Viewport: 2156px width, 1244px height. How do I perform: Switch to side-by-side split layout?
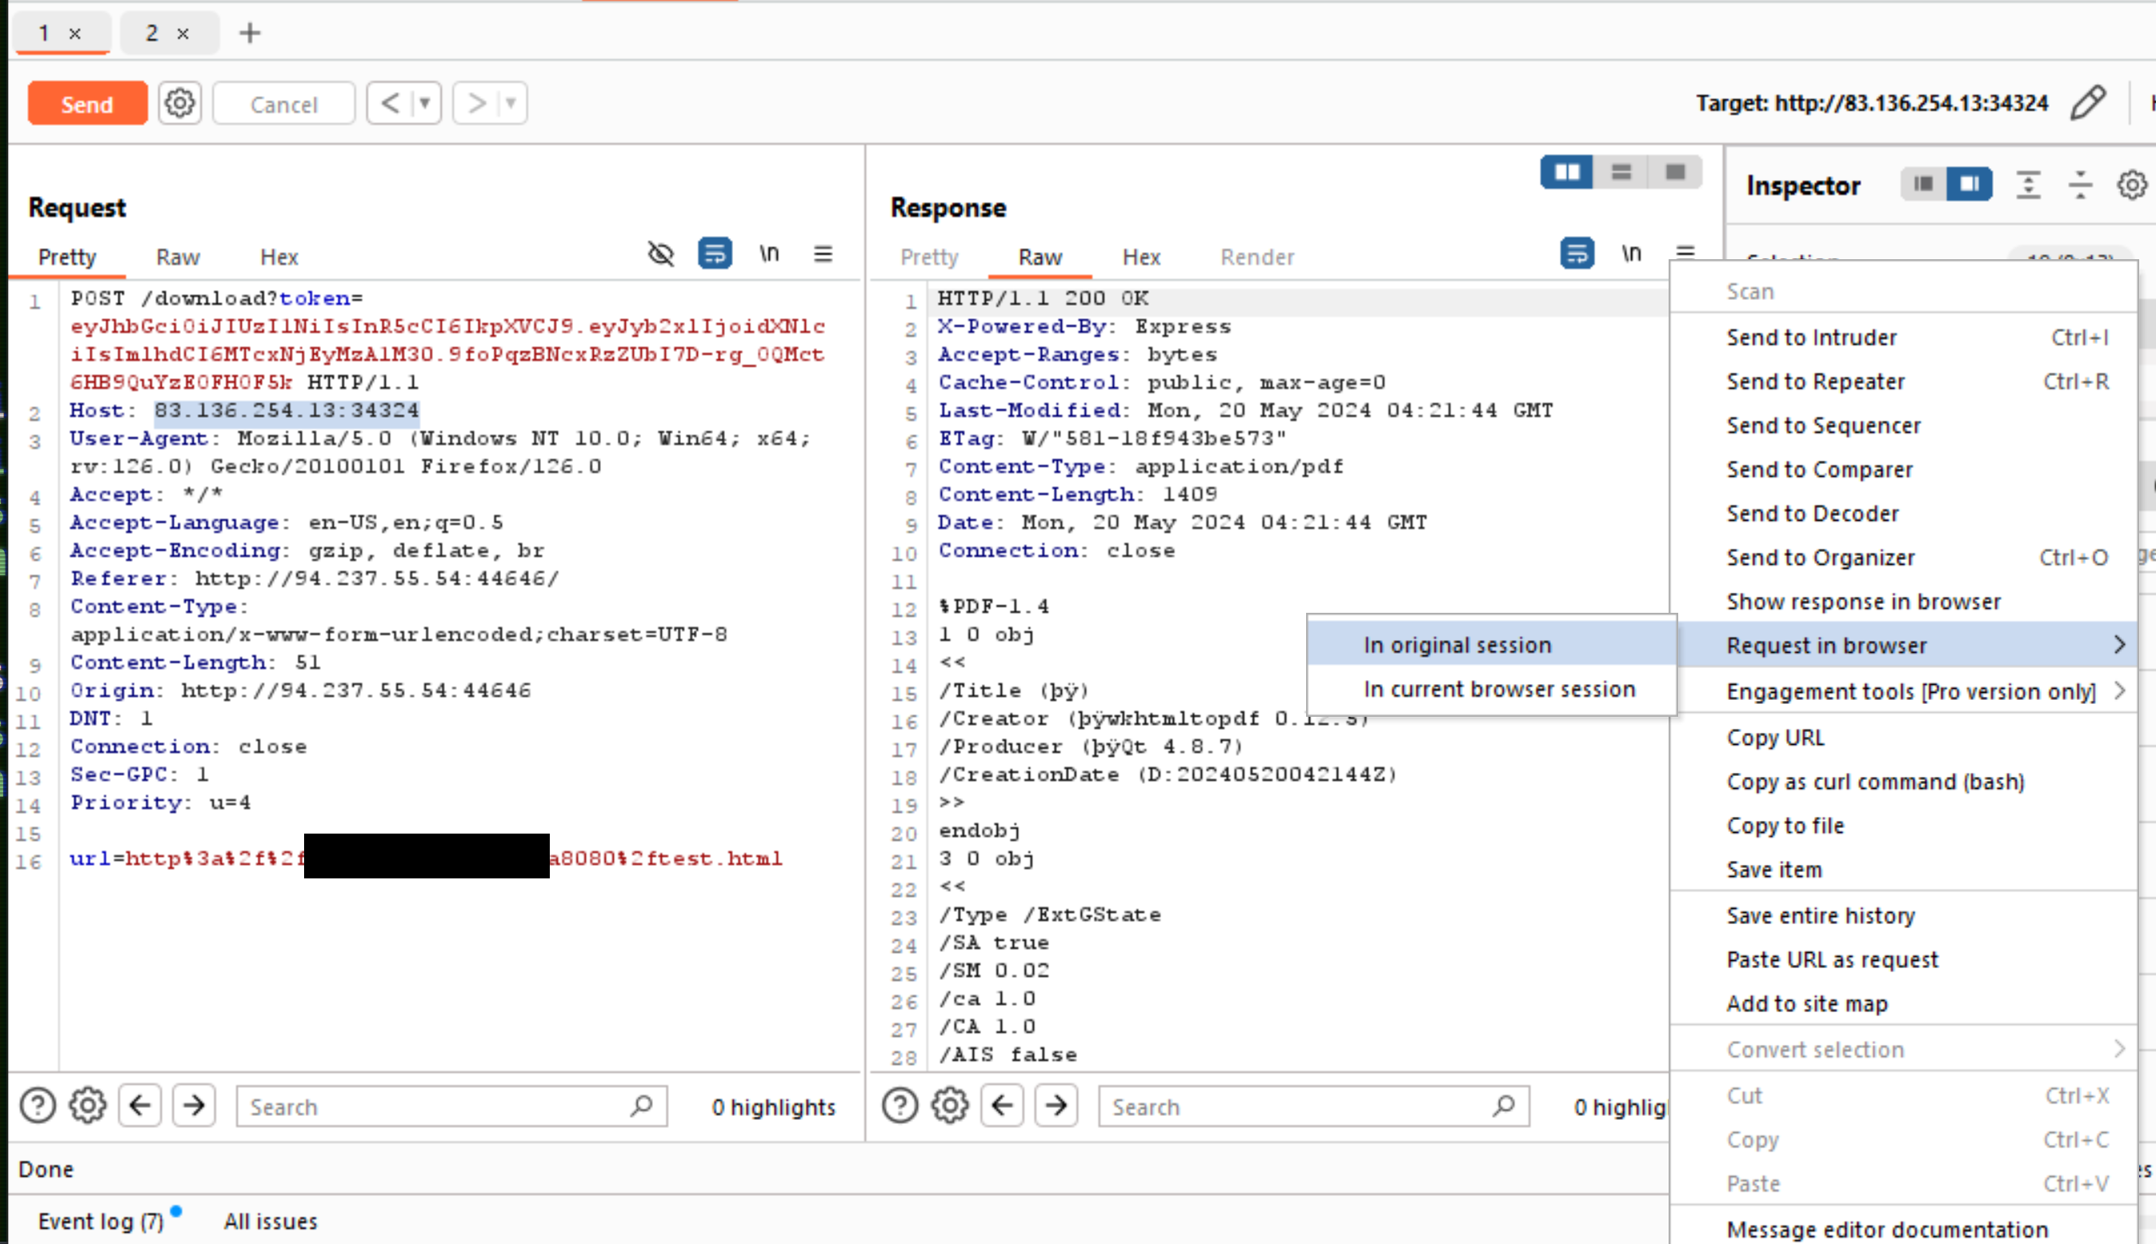point(1566,173)
